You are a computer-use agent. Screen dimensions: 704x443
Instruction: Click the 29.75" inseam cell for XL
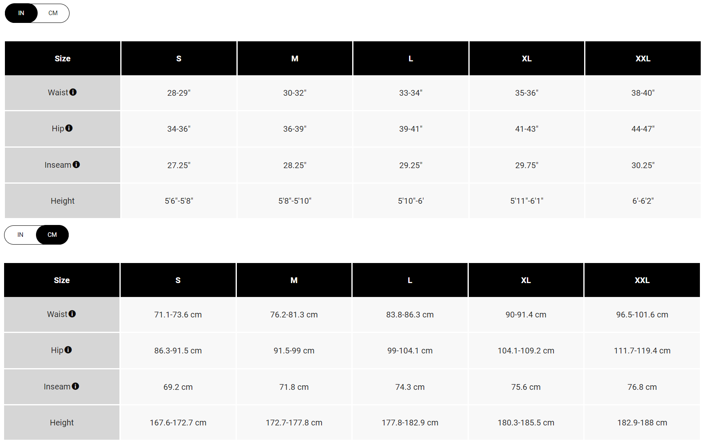click(x=526, y=165)
